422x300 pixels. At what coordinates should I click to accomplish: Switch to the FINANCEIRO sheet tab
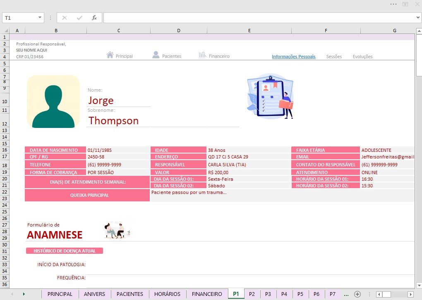coord(207,294)
